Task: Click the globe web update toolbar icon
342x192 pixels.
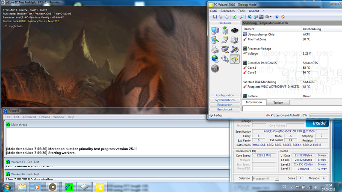Action: click(x=250, y=17)
